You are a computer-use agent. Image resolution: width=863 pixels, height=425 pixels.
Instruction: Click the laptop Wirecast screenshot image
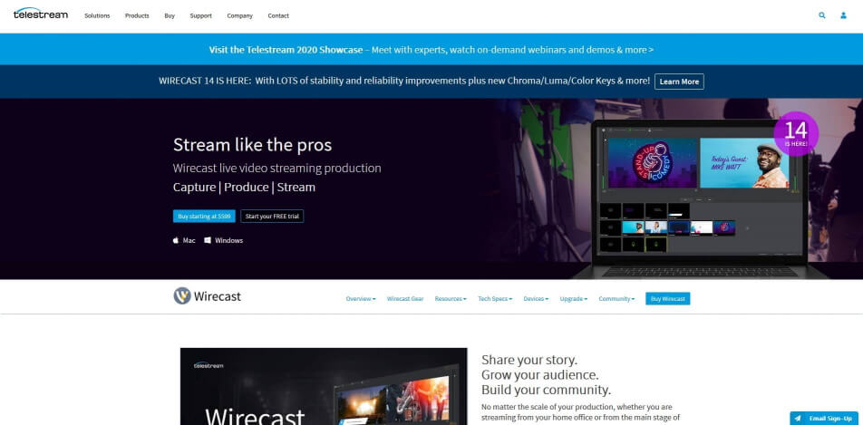pyautogui.click(x=699, y=198)
